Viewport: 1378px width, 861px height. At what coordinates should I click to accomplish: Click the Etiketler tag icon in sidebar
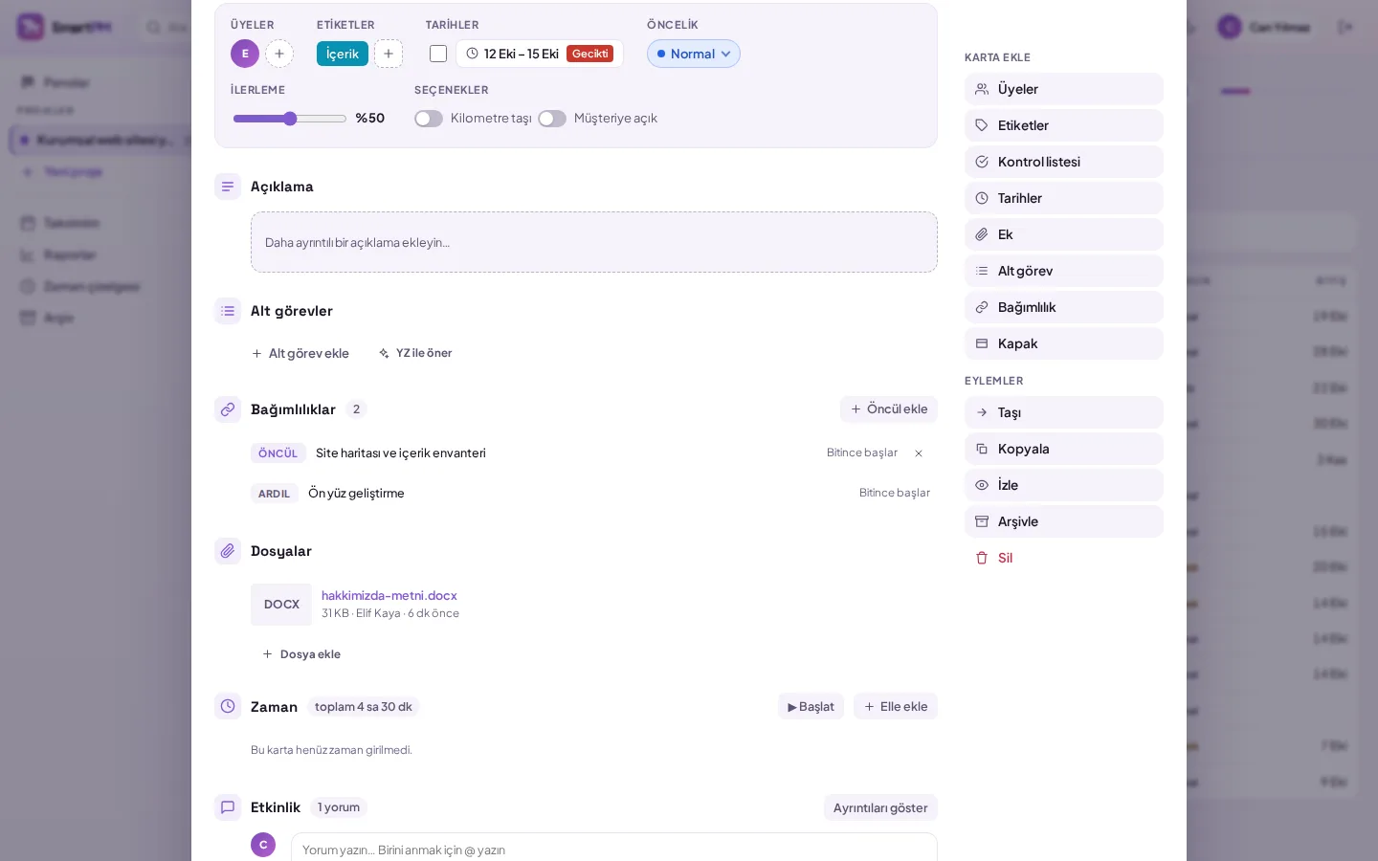982,125
